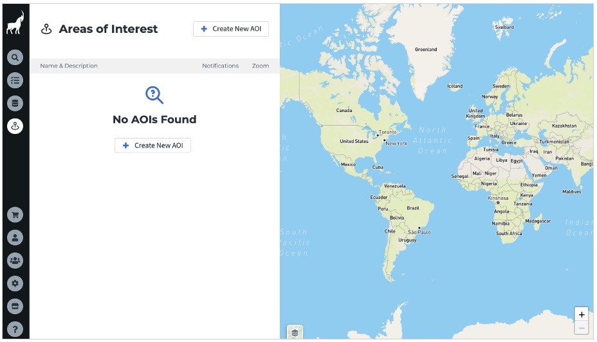The height and width of the screenshot is (342, 597).
Task: Sort by Name & Description column header
Action: [69, 66]
